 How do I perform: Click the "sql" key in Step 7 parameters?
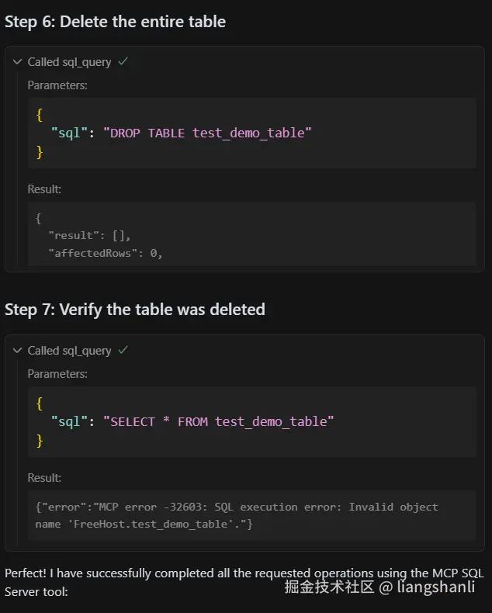68,421
